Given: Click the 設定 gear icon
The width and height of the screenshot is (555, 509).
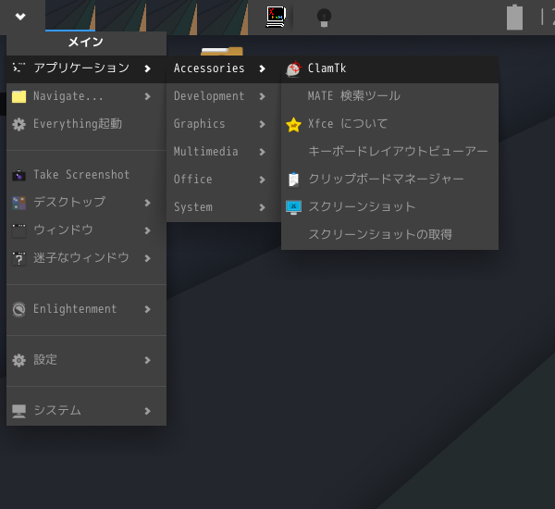Looking at the screenshot, I should coord(18,360).
